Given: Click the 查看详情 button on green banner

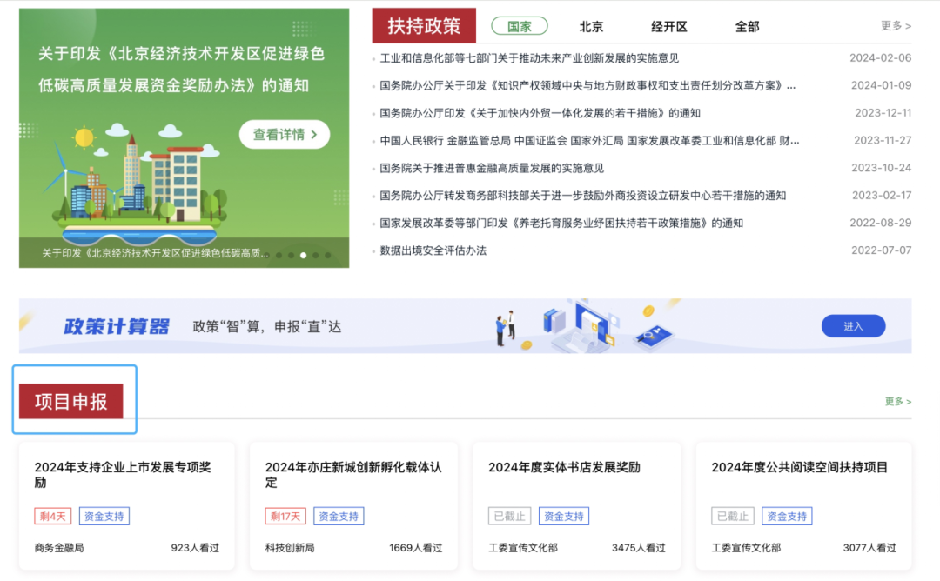Looking at the screenshot, I should click(x=284, y=135).
